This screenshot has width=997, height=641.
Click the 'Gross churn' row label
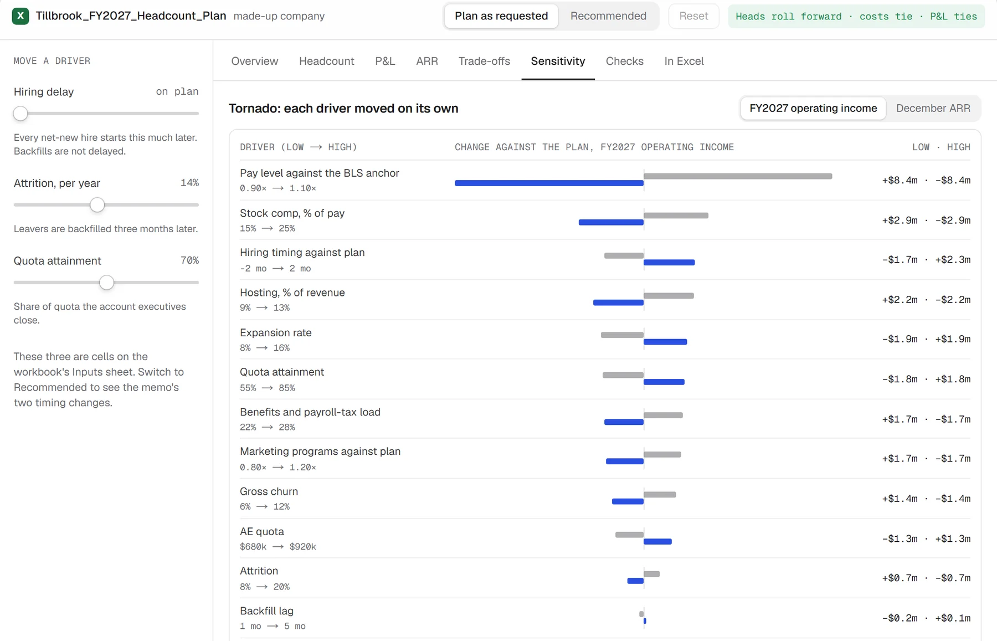pyautogui.click(x=269, y=491)
